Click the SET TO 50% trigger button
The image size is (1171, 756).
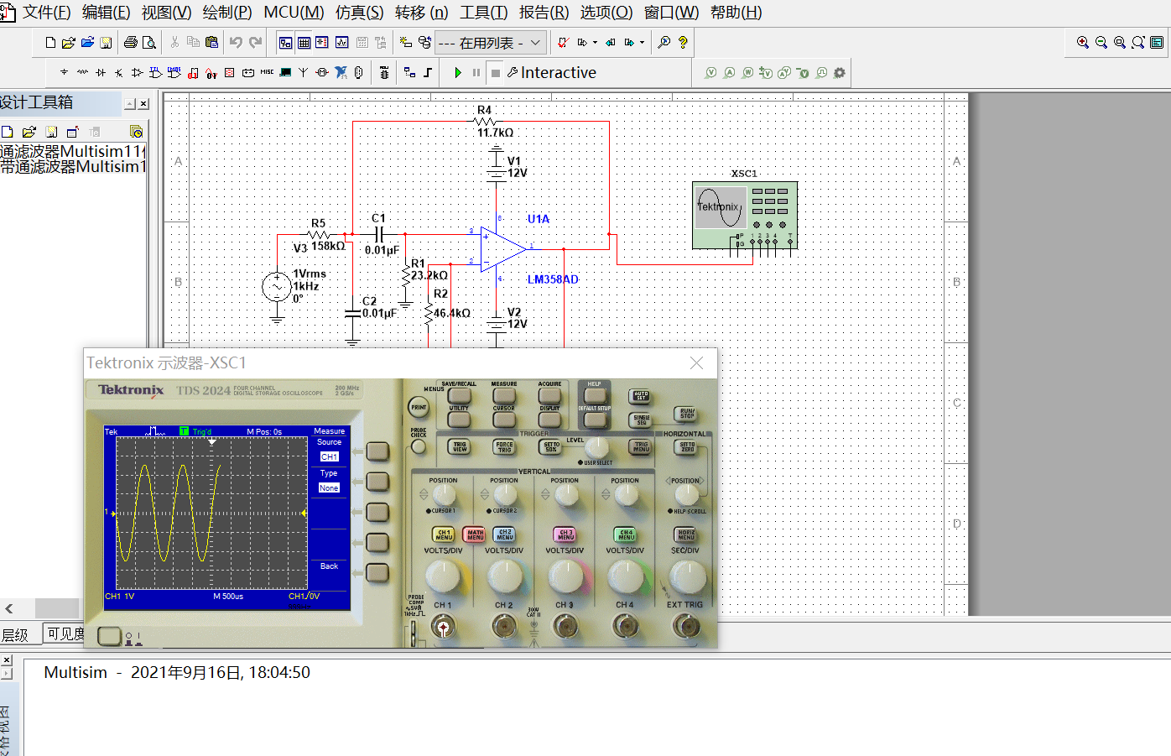coord(551,446)
